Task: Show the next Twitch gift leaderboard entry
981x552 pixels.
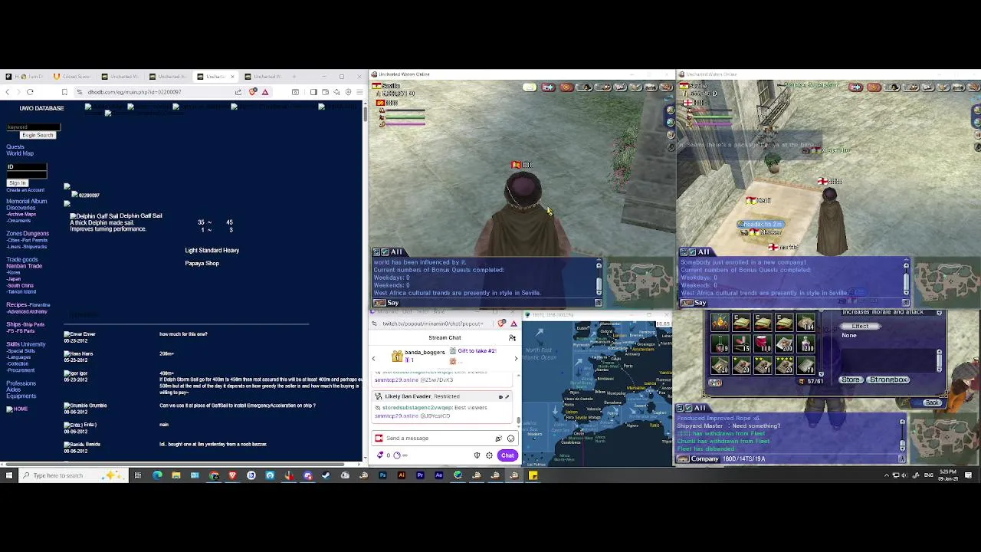Action: click(516, 358)
